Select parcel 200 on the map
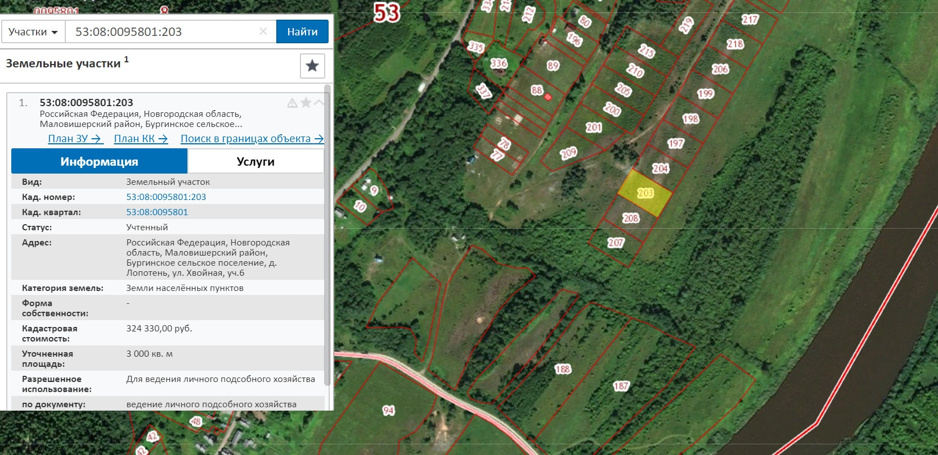This screenshot has height=455, width=938. [x=612, y=109]
